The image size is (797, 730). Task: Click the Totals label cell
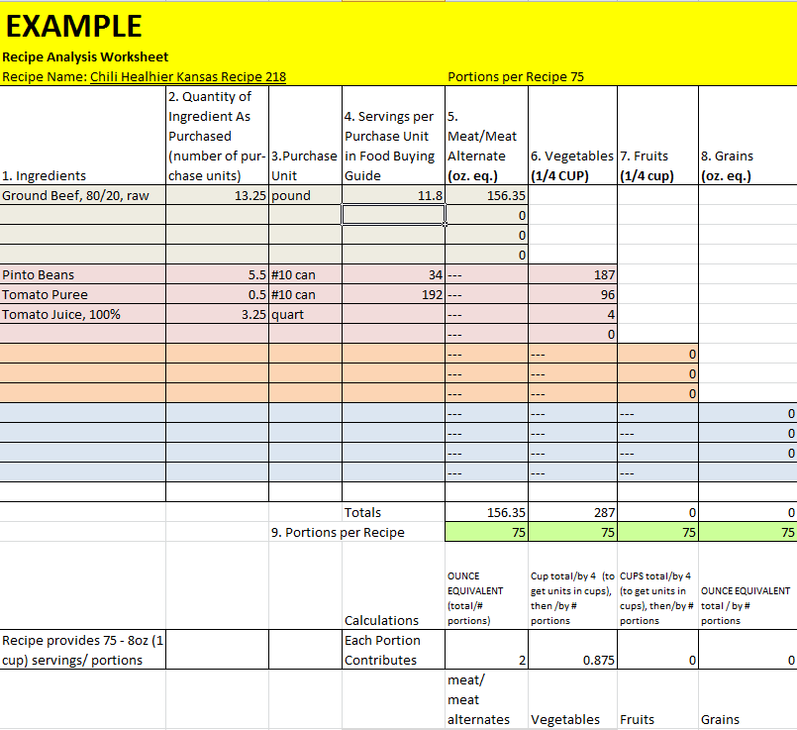[x=394, y=512]
